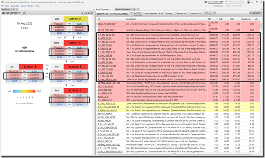This screenshot has width=265, height=158.
Task: Tick the Remove "FCAS" checkbox
Action: click(x=189, y=13)
